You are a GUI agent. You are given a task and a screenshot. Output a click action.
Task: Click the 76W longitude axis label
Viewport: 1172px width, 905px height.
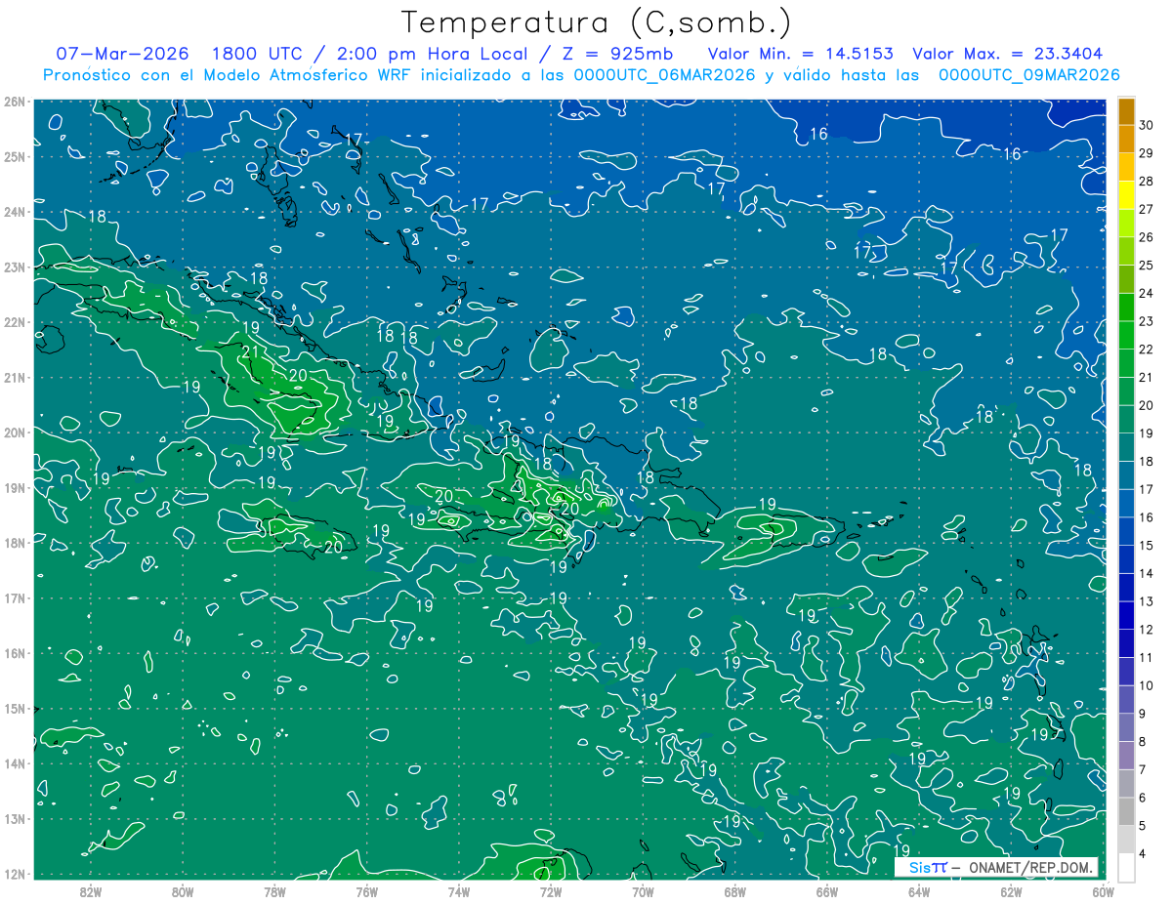pyautogui.click(x=366, y=892)
